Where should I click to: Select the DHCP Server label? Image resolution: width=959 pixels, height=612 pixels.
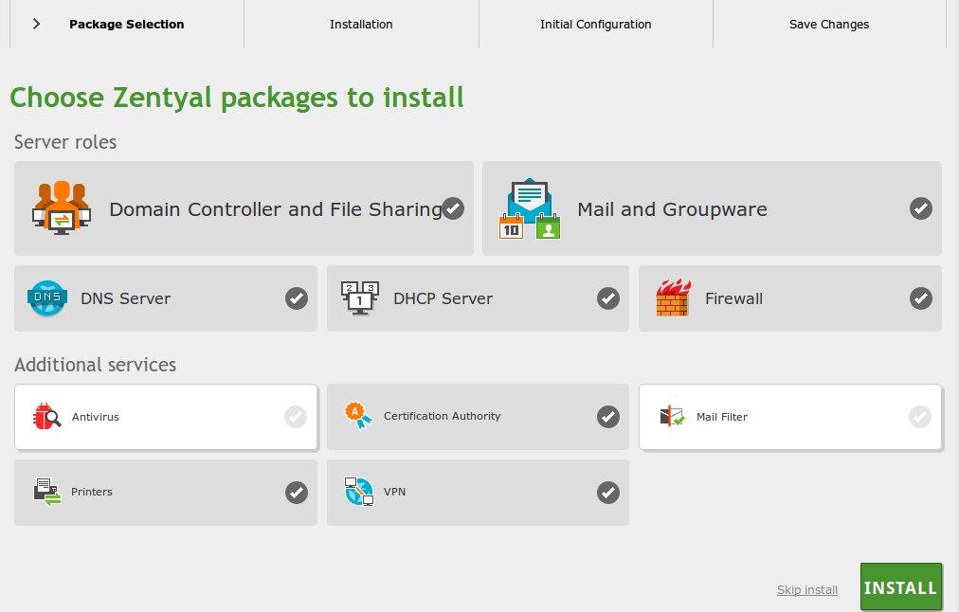[443, 298]
